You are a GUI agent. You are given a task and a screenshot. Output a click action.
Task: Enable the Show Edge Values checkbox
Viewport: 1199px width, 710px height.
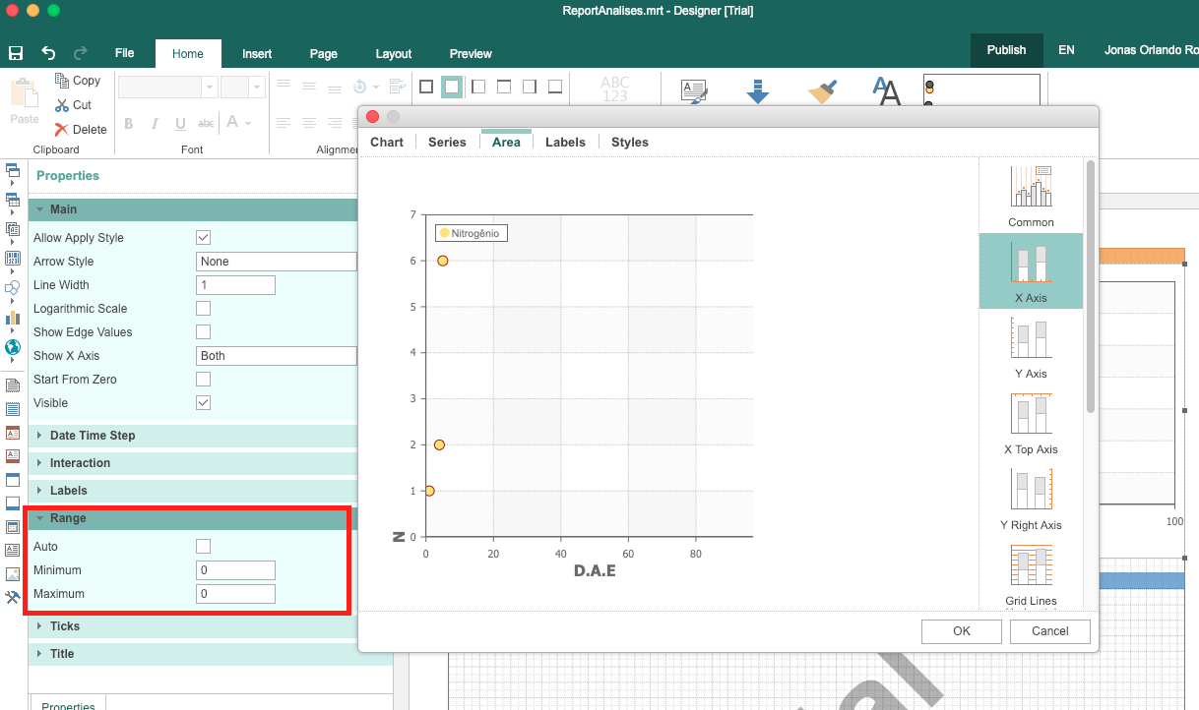[204, 332]
